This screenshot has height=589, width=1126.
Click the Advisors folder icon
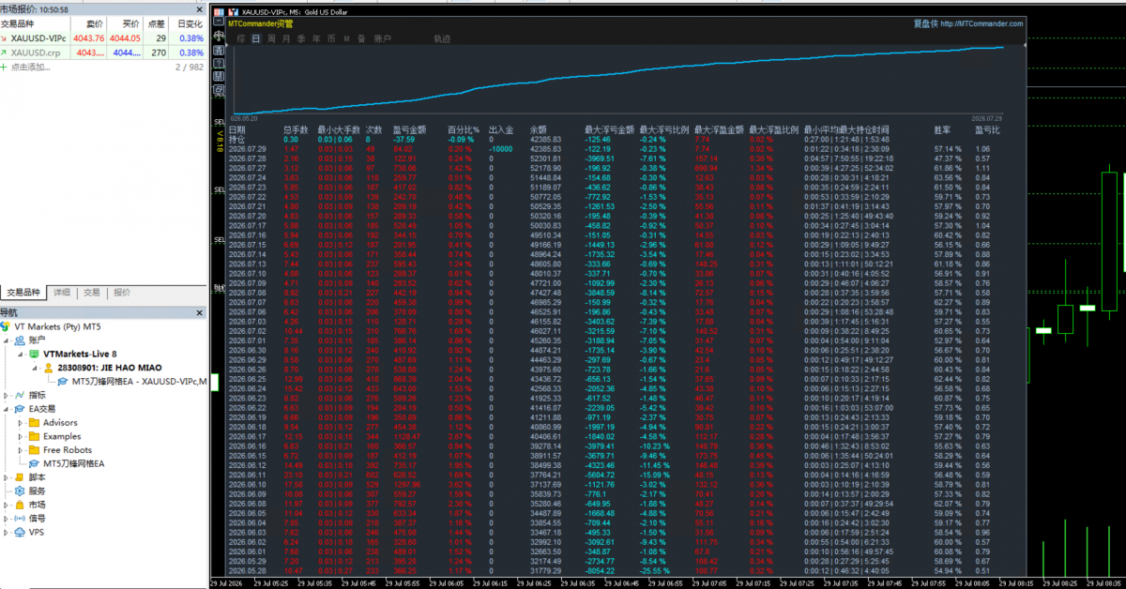click(x=34, y=423)
